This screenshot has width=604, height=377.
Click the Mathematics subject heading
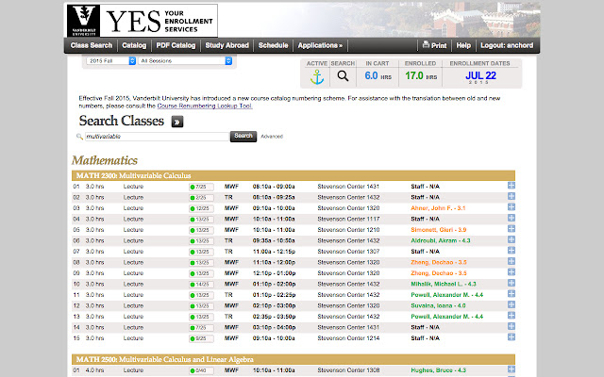coord(105,160)
